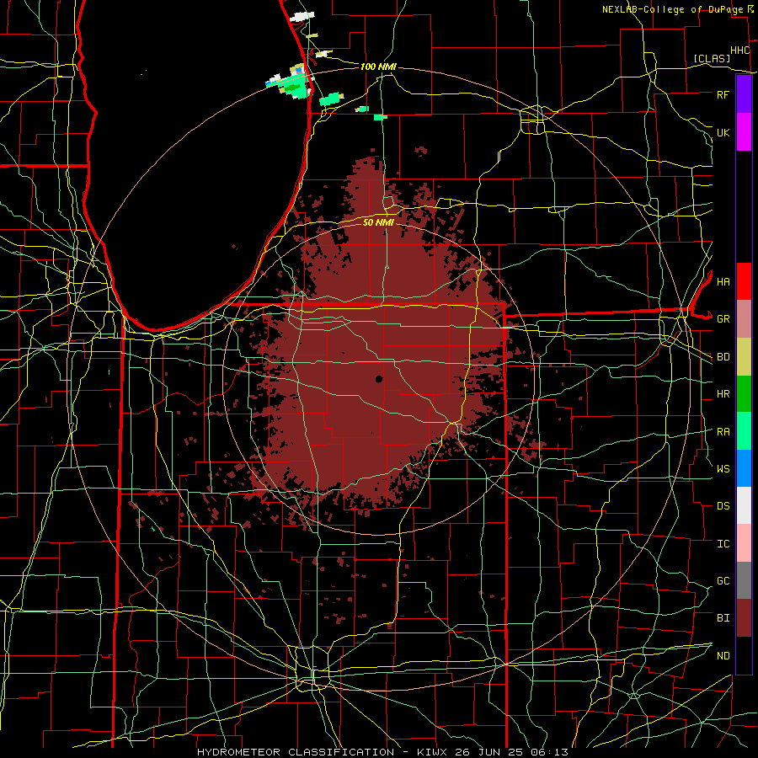Click the WS blue legend swatch
Viewport: 758px width, 758px height.
coord(744,468)
